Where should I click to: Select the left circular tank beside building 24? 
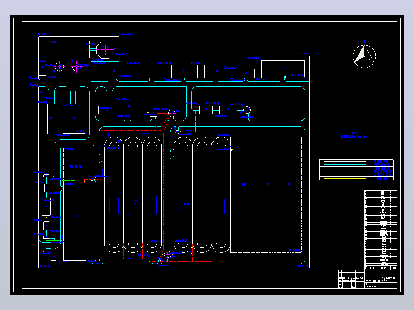pos(59,67)
